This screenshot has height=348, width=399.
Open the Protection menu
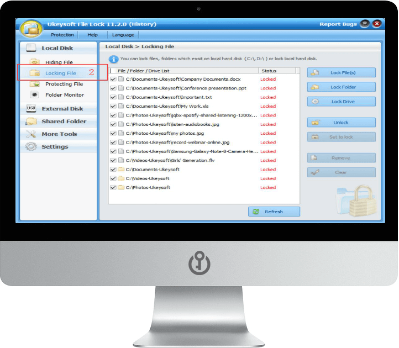tap(62, 35)
